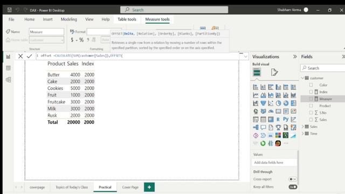
Task: Click the Fields pane Search box
Action: [323, 68]
